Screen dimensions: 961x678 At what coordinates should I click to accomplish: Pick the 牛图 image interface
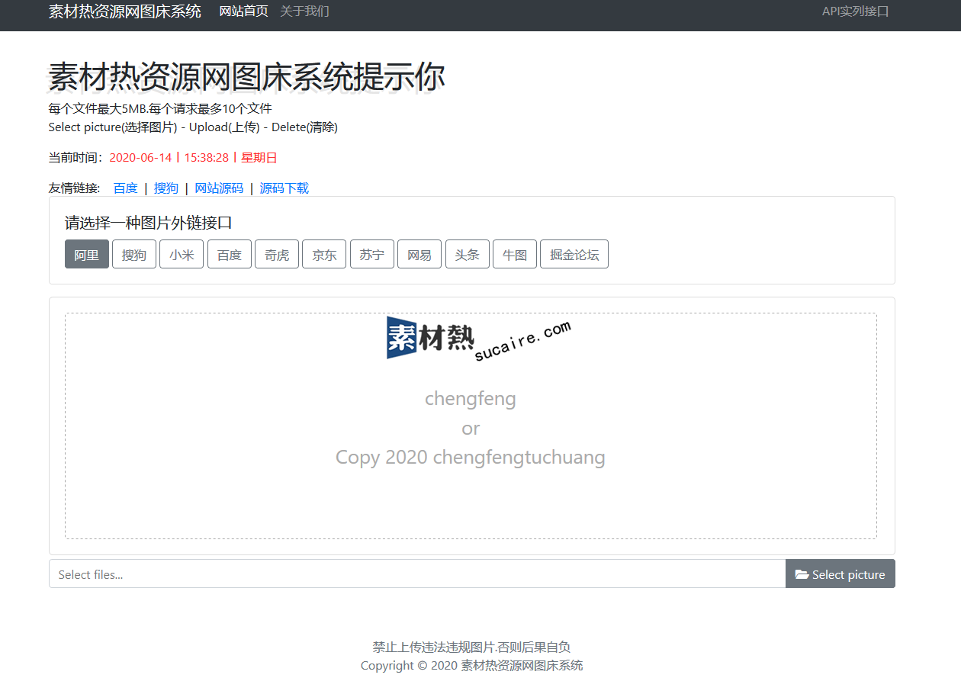(x=515, y=255)
